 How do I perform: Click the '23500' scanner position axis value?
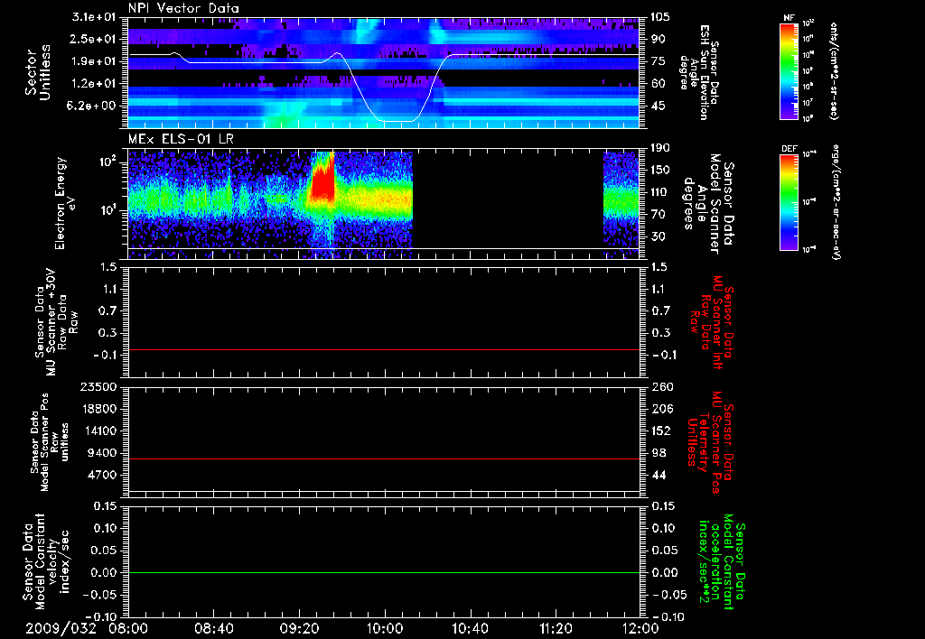(x=98, y=387)
